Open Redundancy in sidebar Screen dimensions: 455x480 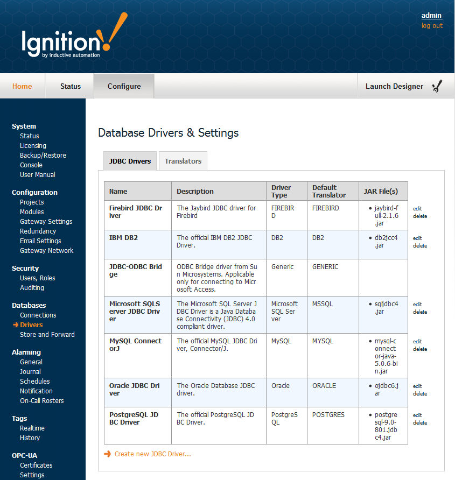[38, 231]
